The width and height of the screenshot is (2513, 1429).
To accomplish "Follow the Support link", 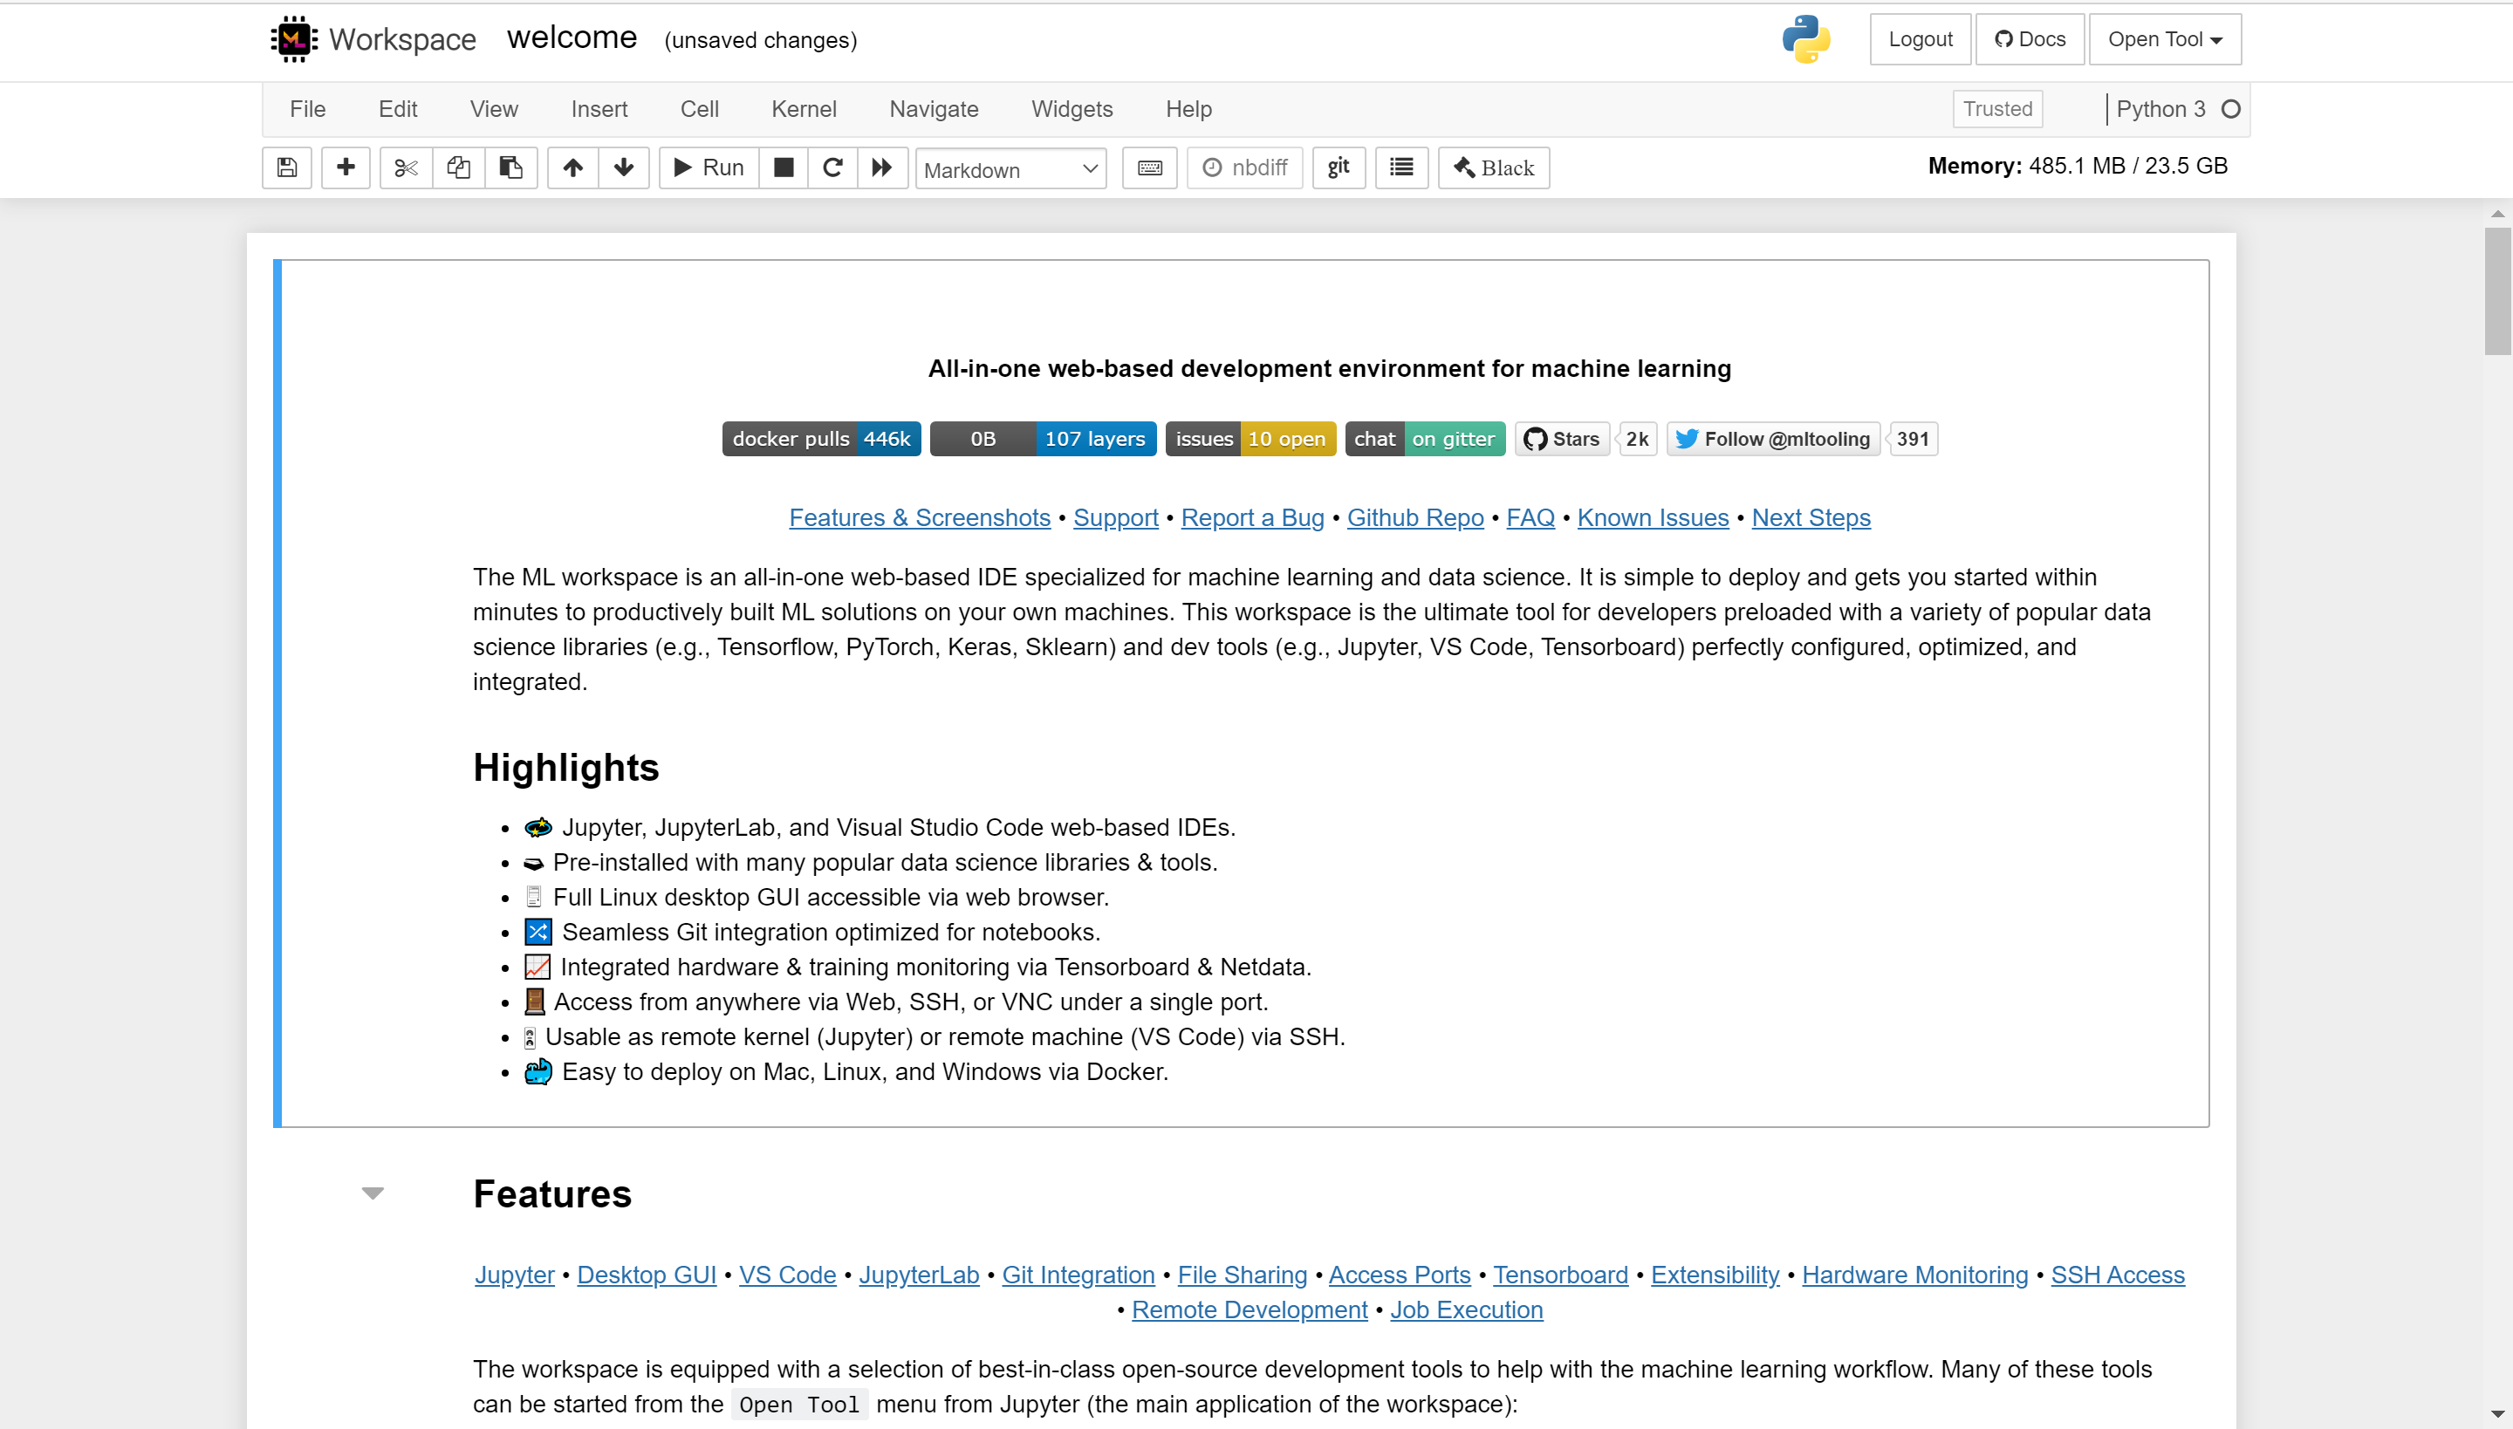I will tap(1116, 517).
